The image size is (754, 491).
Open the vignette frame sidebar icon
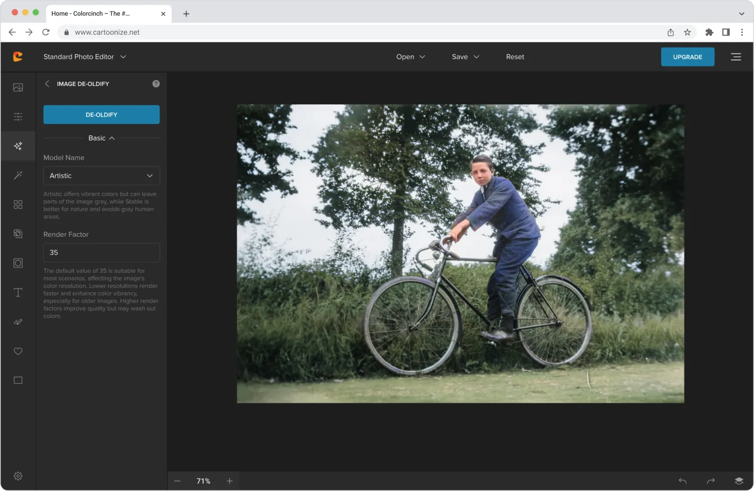(18, 263)
